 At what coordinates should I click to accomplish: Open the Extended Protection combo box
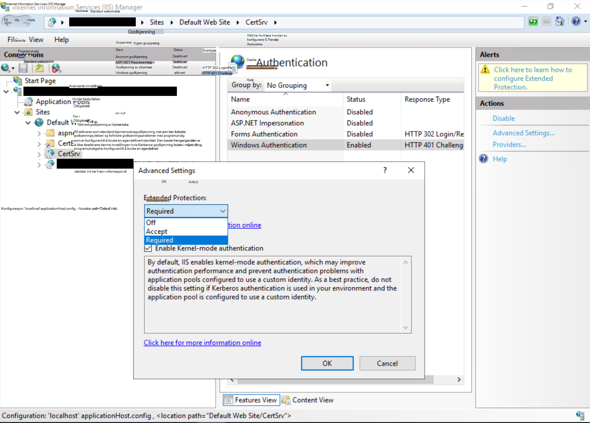pos(186,211)
